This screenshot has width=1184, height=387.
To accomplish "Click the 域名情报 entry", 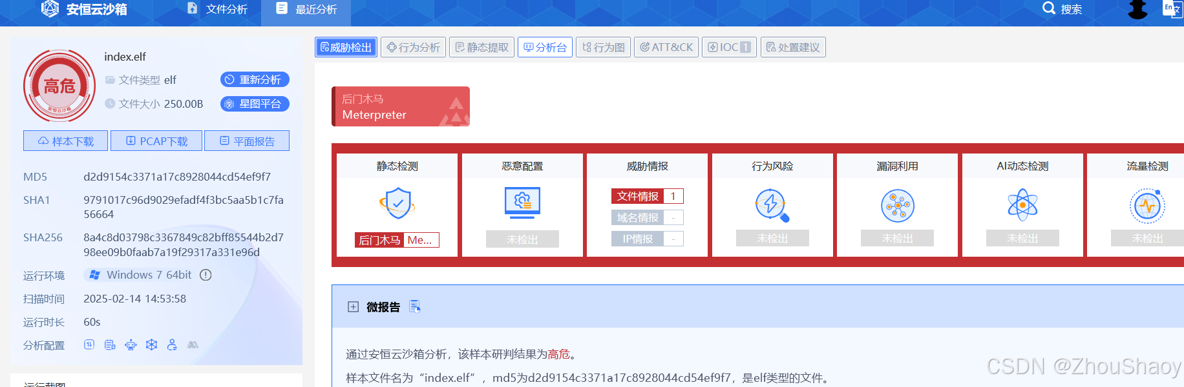I will (647, 217).
